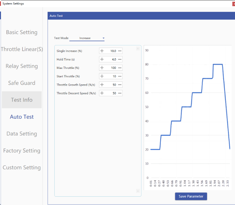This screenshot has width=235, height=205.
Task: Decrease Hold Time with minus icon
Action: [120, 59]
